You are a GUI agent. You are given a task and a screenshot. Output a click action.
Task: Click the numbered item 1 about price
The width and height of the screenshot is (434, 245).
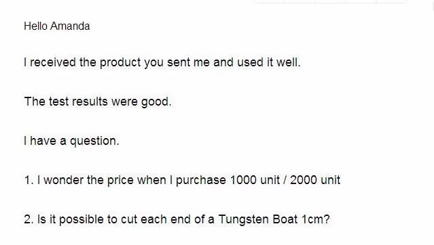pos(182,180)
